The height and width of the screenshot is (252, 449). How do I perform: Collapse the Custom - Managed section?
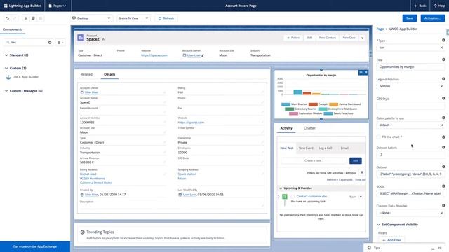coord(6,91)
